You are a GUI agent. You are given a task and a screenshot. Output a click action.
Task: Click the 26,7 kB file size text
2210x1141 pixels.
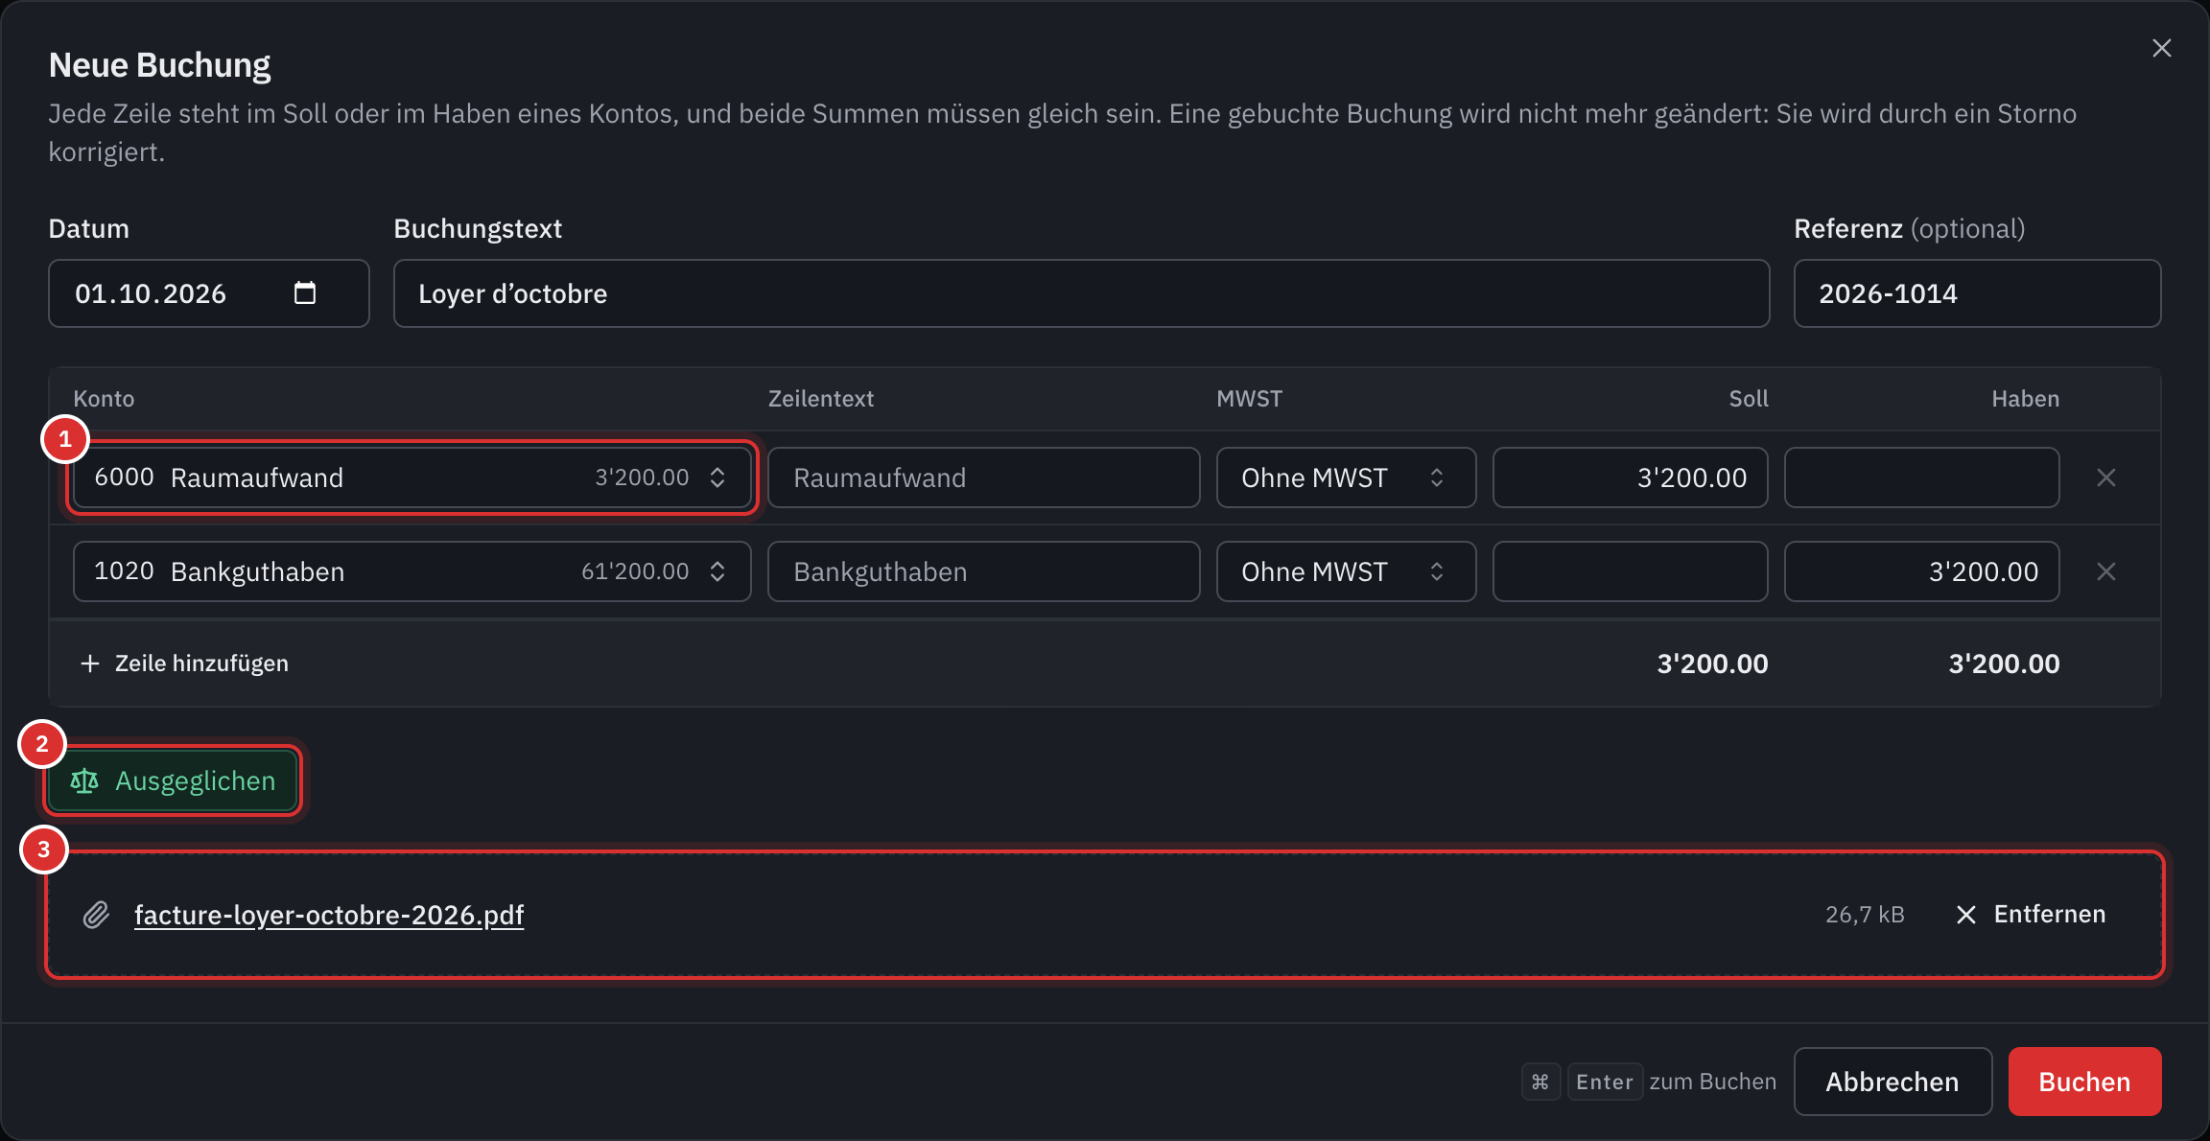(x=1865, y=915)
